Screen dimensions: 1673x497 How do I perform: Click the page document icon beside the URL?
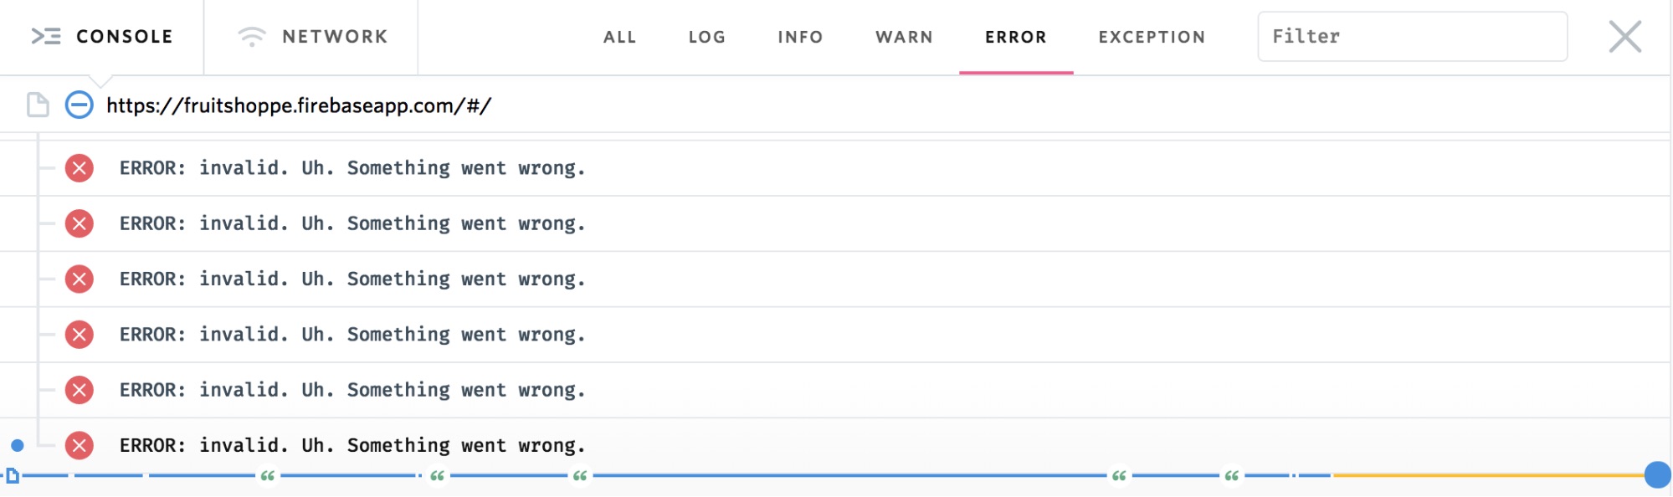pyautogui.click(x=38, y=105)
